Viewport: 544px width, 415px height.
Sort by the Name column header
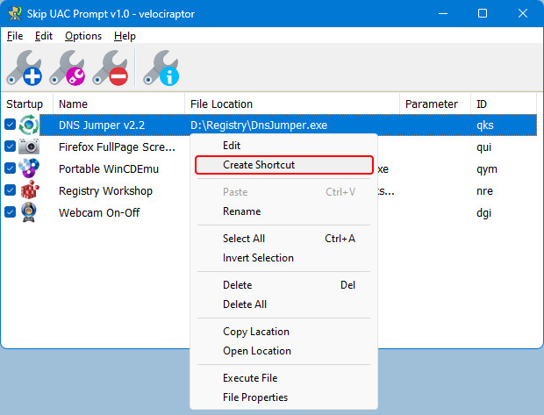tap(118, 104)
